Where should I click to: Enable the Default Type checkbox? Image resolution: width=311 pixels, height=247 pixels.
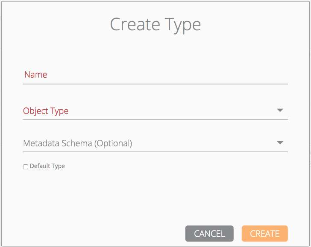pyautogui.click(x=26, y=167)
